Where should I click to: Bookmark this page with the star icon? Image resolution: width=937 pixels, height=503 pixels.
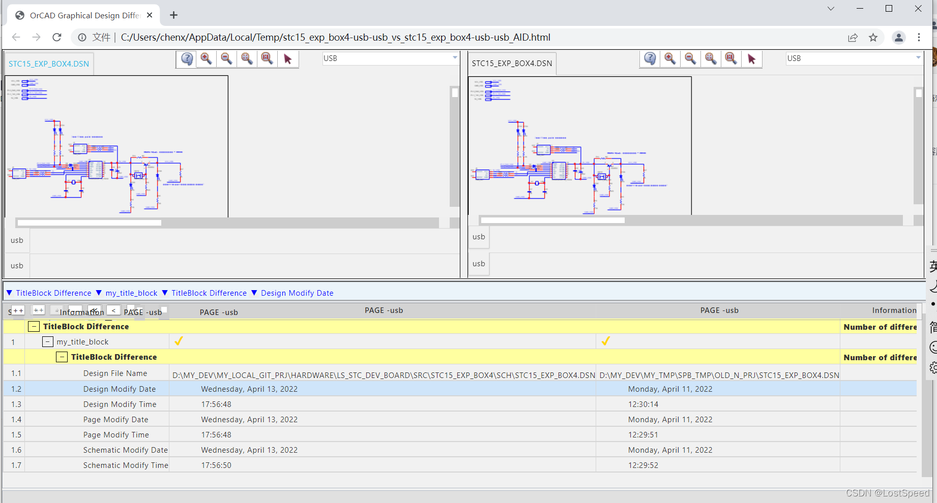pos(873,38)
